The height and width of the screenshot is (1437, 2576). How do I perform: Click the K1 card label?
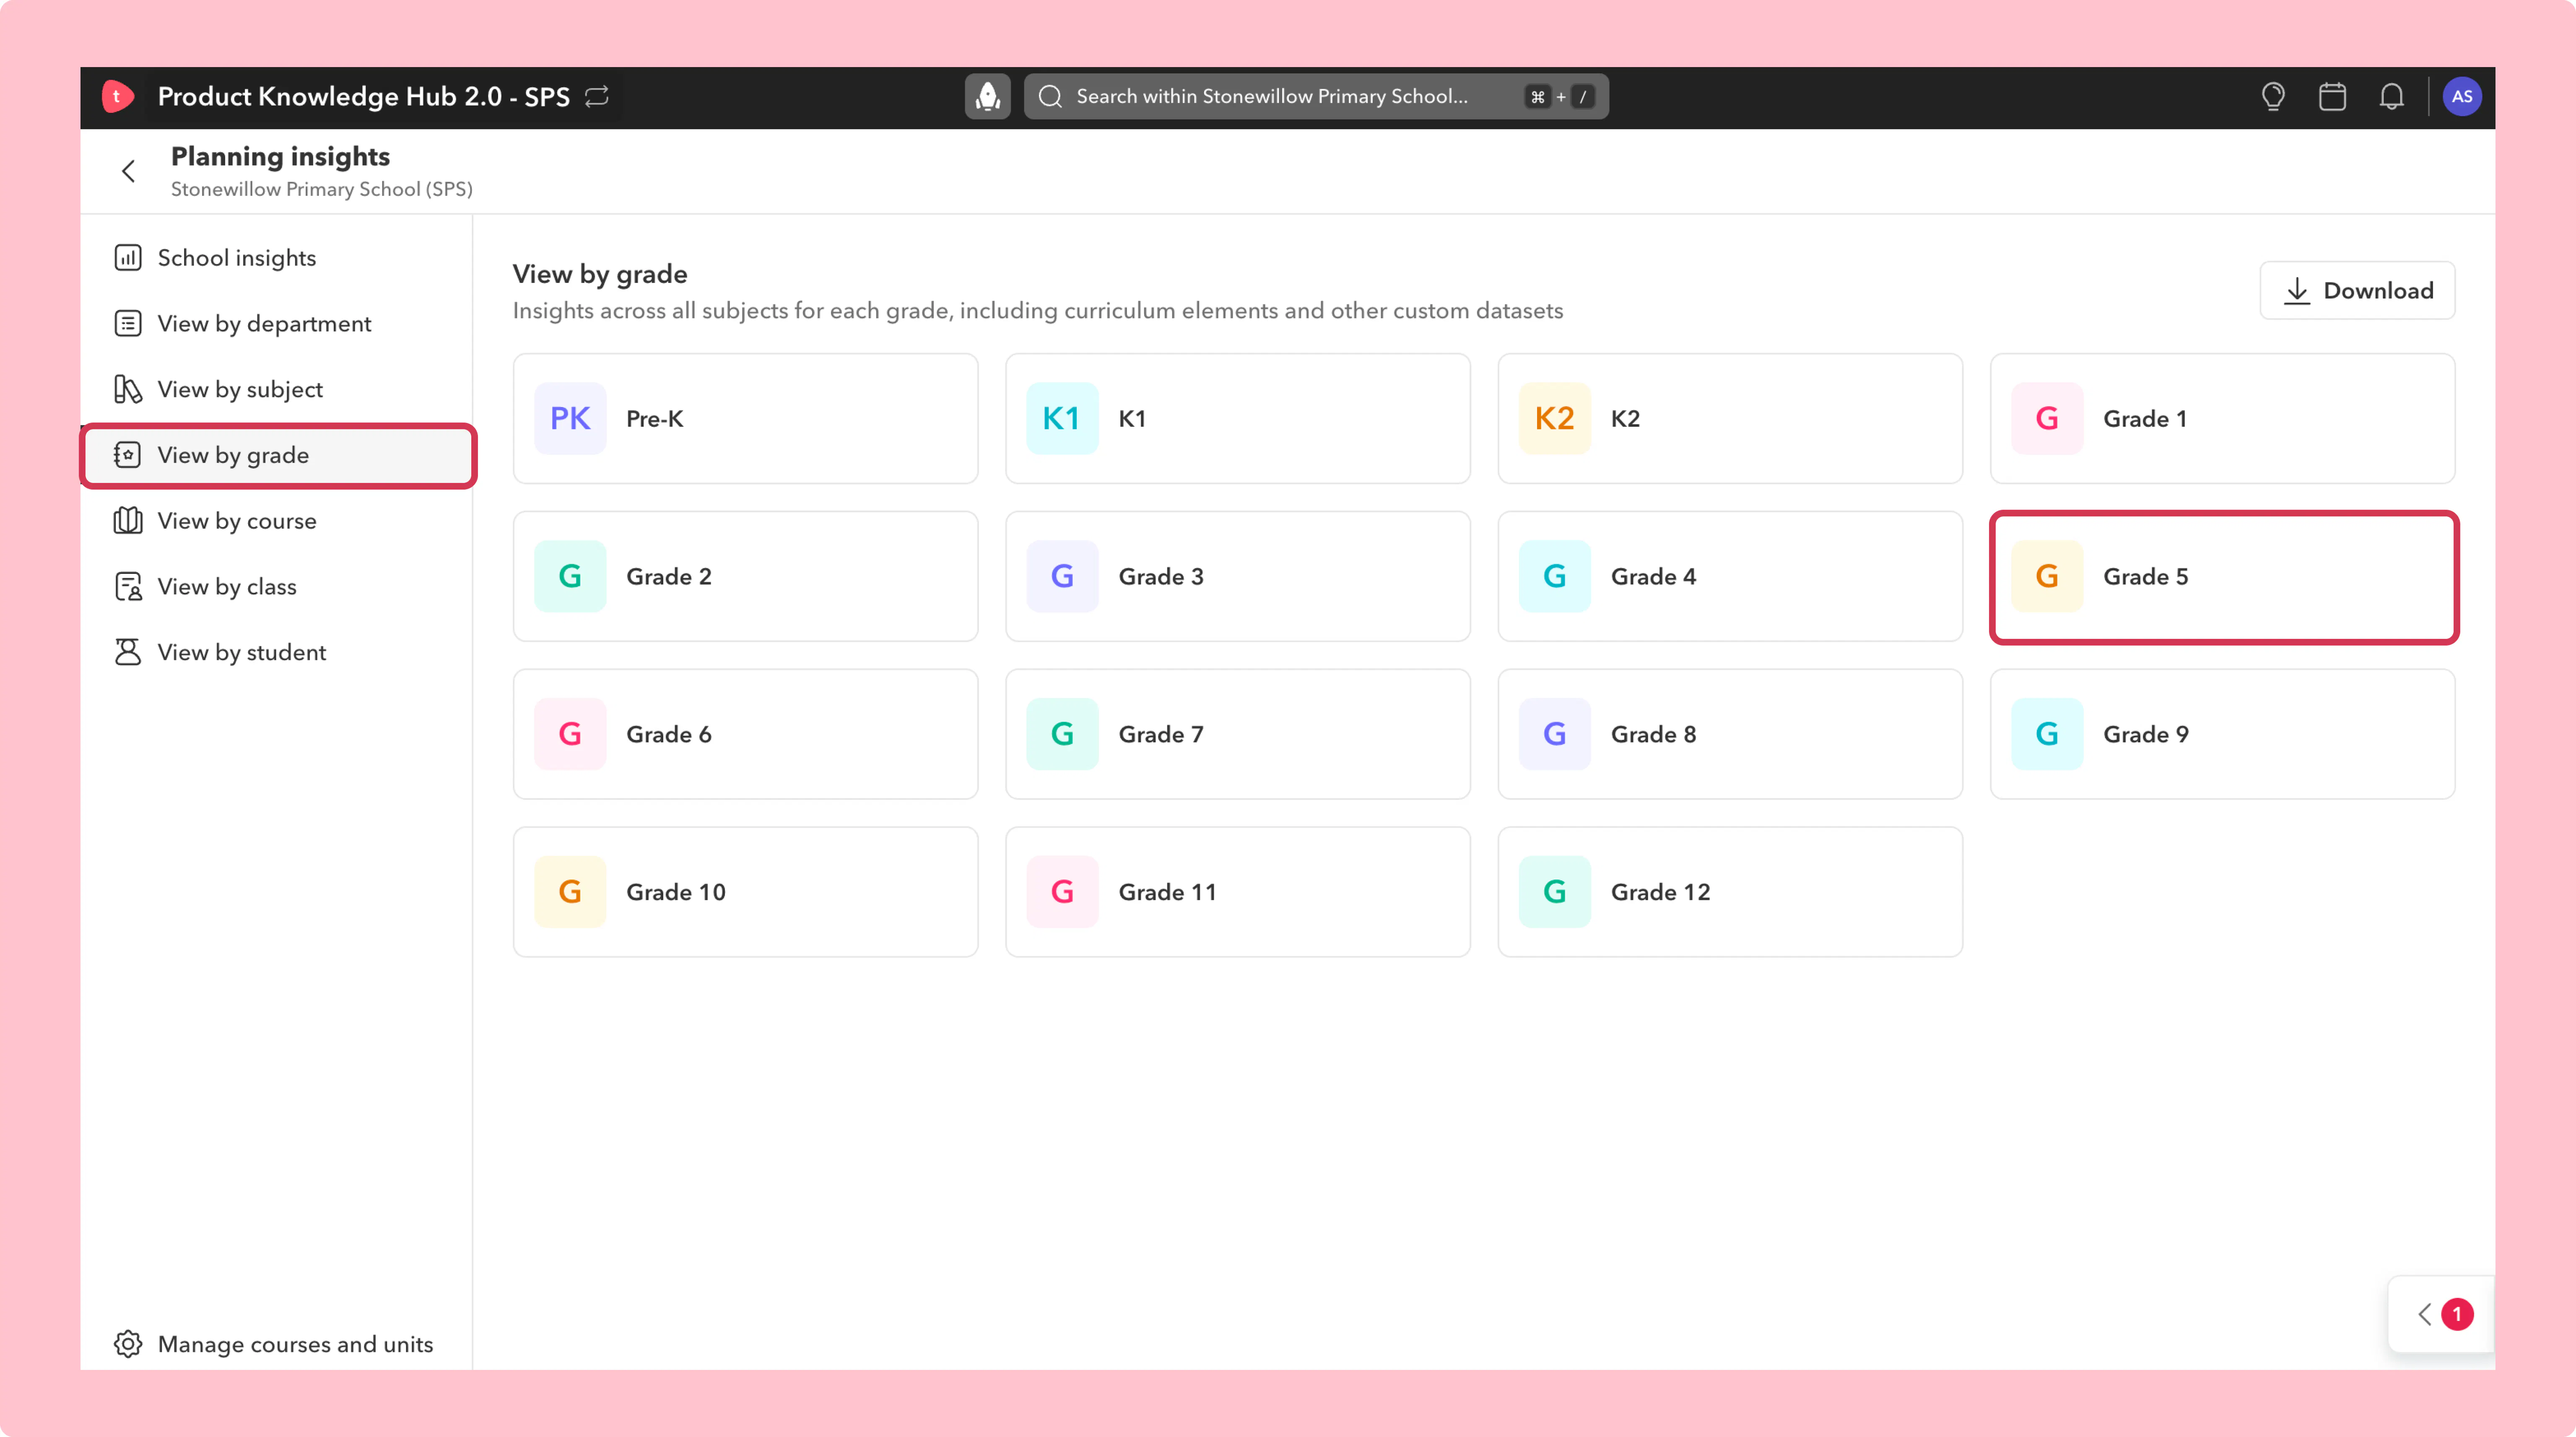pyautogui.click(x=1132, y=419)
